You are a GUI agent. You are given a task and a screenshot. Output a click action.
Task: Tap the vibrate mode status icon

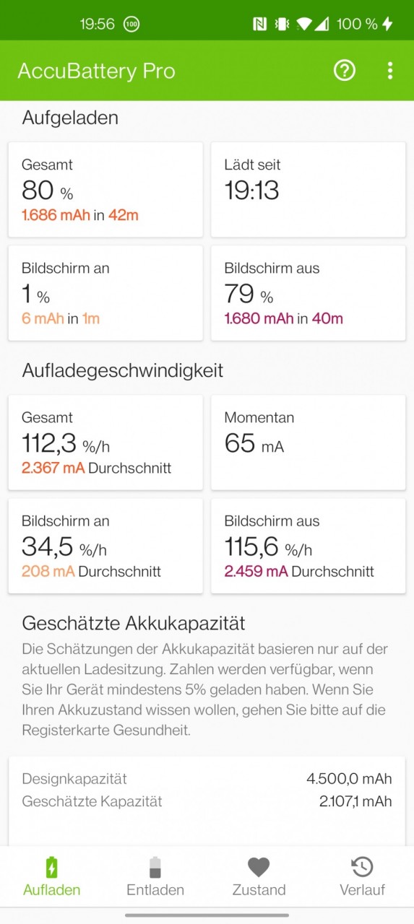[281, 24]
